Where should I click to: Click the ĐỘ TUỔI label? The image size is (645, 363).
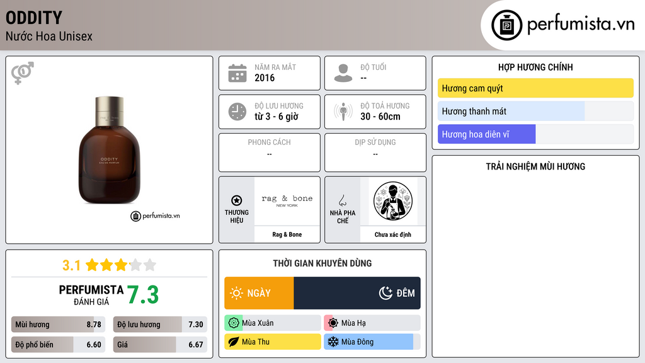374,67
